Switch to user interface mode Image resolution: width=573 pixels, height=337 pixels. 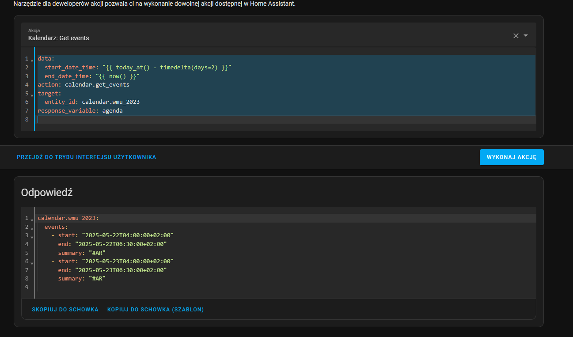point(87,157)
